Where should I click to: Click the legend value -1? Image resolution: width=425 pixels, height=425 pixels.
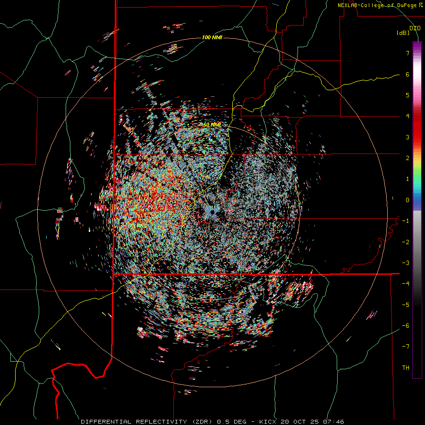406,221
